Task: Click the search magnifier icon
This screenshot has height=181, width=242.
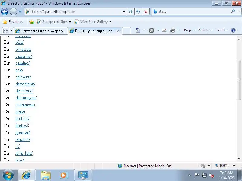Action: [x=233, y=11]
